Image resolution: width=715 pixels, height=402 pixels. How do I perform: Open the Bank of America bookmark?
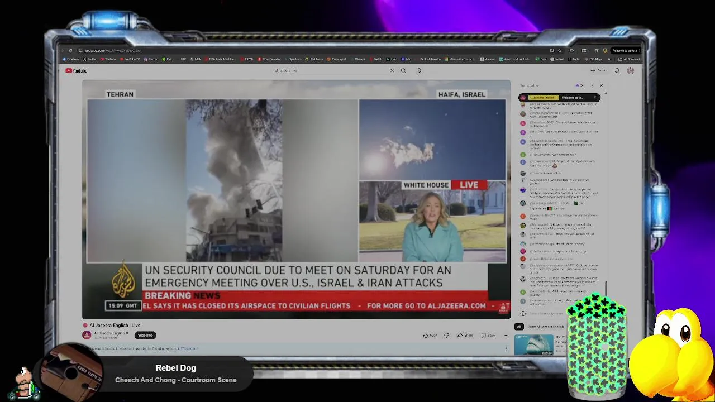428,59
